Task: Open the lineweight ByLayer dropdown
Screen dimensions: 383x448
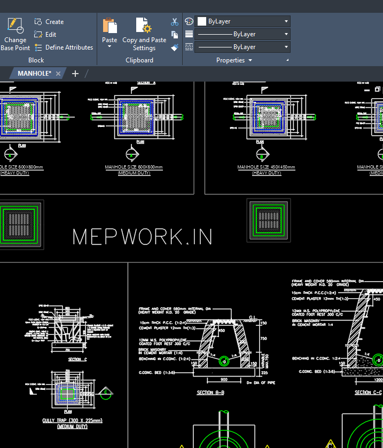Action: coord(243,34)
